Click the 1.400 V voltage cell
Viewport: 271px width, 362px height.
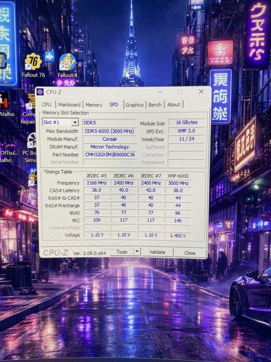coord(178,235)
